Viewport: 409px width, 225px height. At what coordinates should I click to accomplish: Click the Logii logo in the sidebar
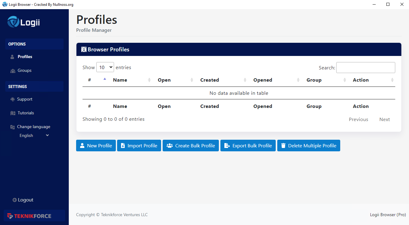pyautogui.click(x=24, y=22)
